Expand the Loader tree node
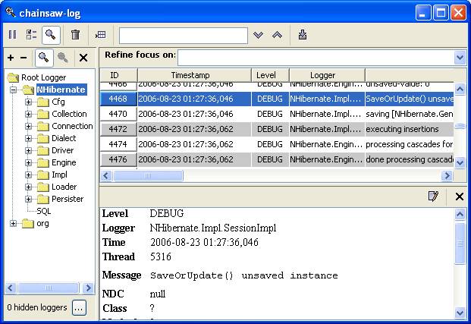This screenshot has width=471, height=324. (x=29, y=187)
